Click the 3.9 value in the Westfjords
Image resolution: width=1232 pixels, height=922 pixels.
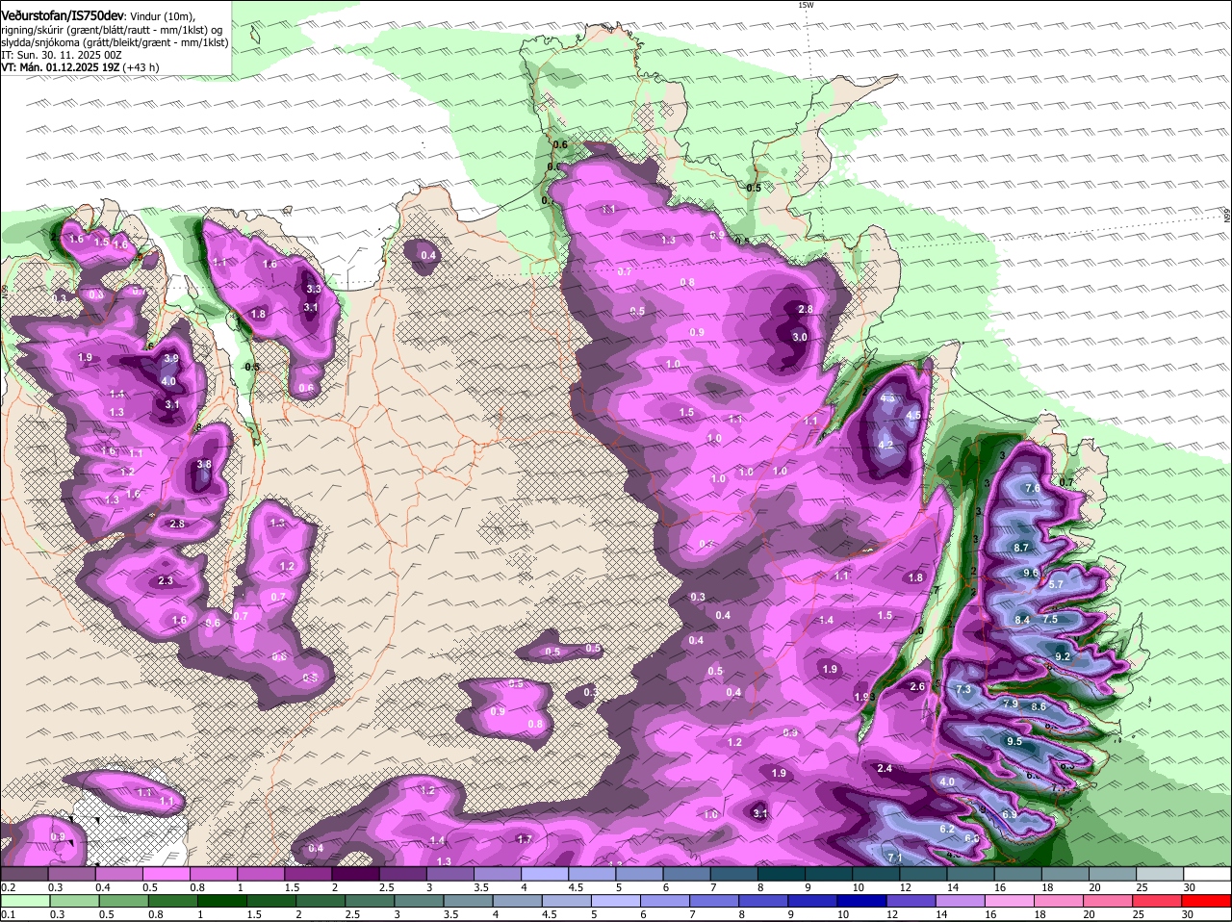(x=171, y=358)
